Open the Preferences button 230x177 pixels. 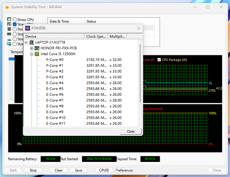[124, 170]
